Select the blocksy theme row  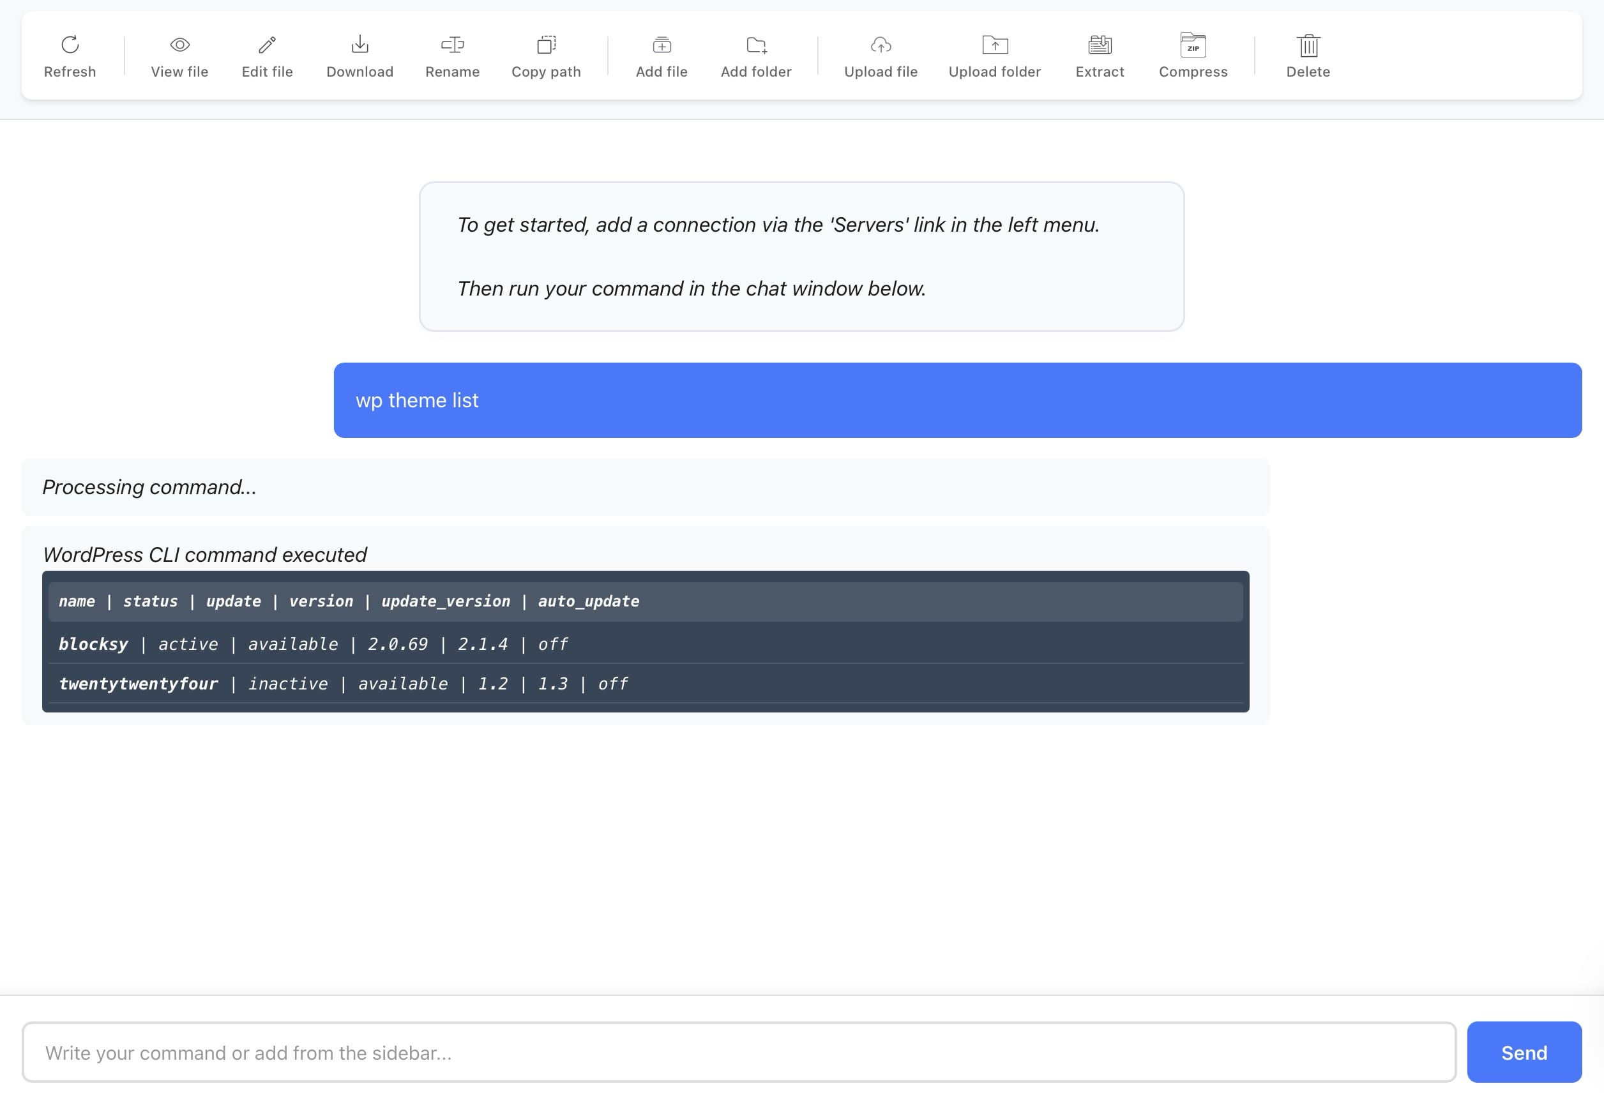click(645, 644)
